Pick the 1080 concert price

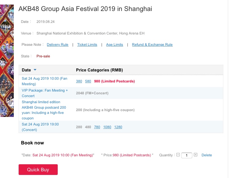pos(107,127)
